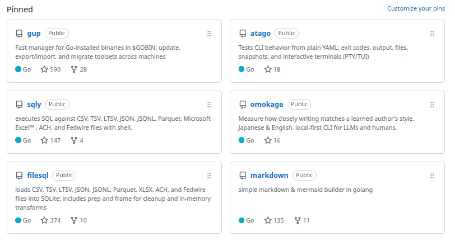Click the drag handle on markdown card

(x=432, y=176)
